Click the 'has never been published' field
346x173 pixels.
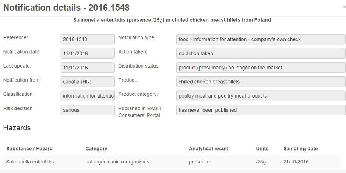coord(261,110)
